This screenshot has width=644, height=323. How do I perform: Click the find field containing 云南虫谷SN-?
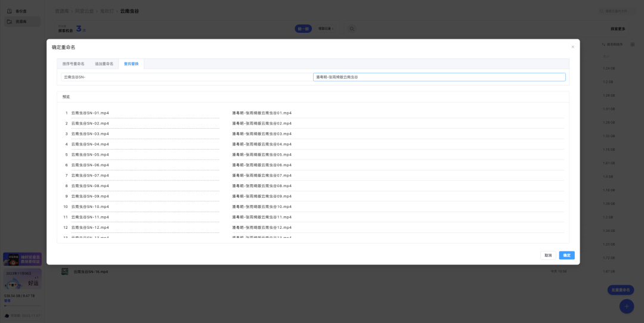187,77
